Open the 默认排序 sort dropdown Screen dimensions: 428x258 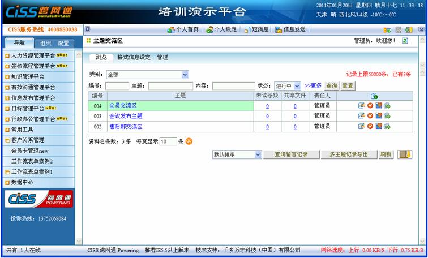tap(237, 154)
